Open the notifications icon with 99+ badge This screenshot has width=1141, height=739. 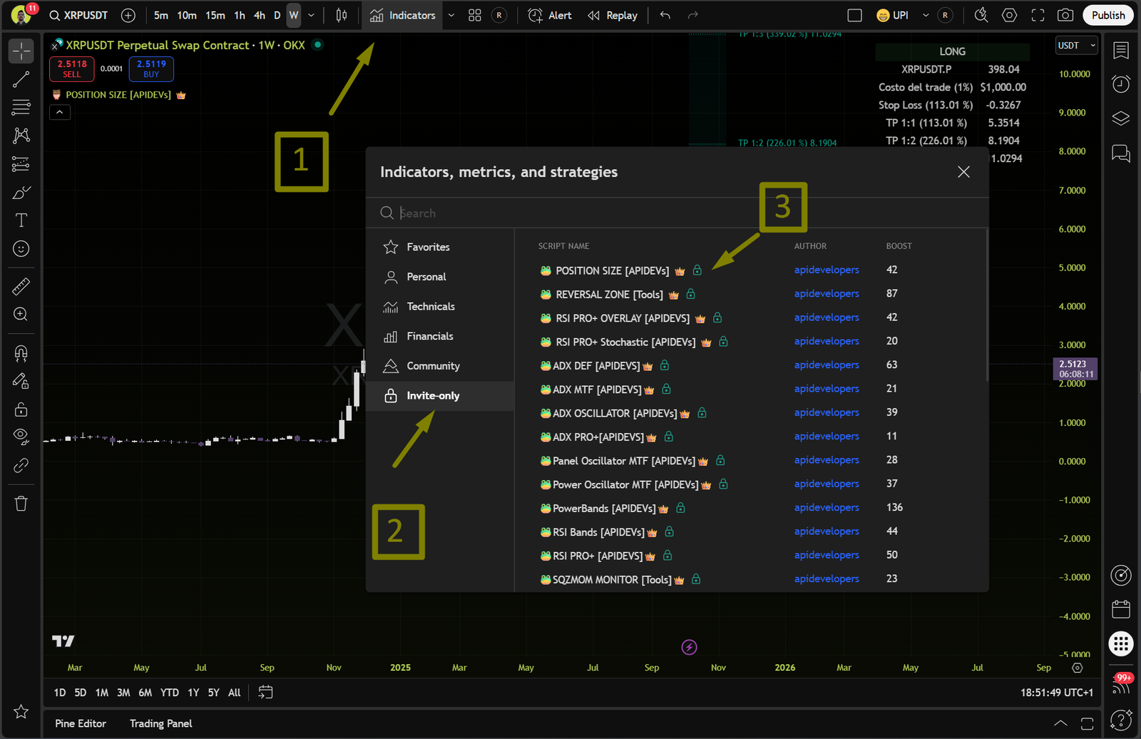click(x=1121, y=683)
